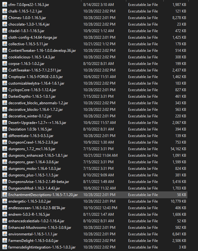This screenshot has width=198, height=251.
Task: Select the dungeons_gear jar file icon
Action: pos(5,162)
